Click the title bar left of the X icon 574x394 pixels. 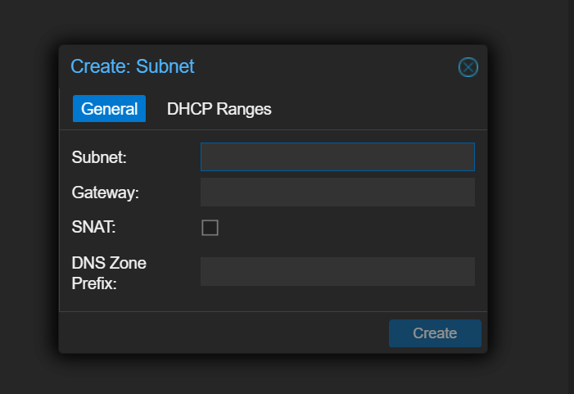pyautogui.click(x=328, y=67)
